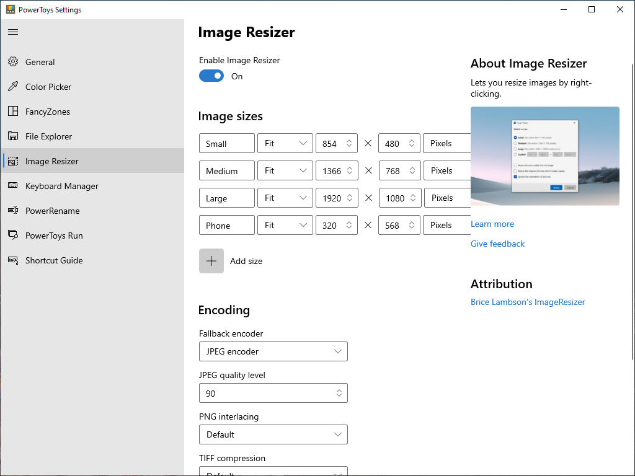Click the Image Resizer preview thumbnail
Viewport: 635px width, 476px height.
544,156
